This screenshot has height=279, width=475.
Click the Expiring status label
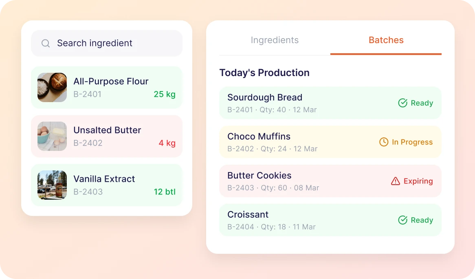tap(418, 181)
